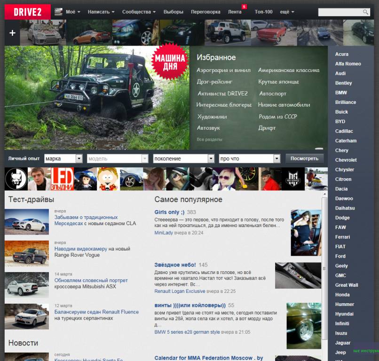Image resolution: width=379 pixels, height=361 pixels.
Task: Click the Машина Дня red badge
Action: tap(170, 62)
